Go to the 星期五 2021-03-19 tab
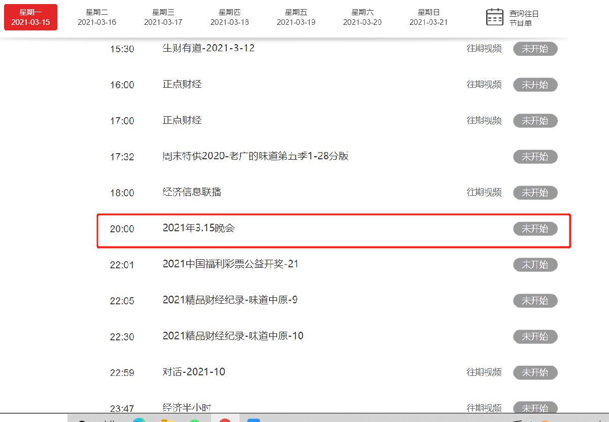The width and height of the screenshot is (609, 422). (296, 17)
